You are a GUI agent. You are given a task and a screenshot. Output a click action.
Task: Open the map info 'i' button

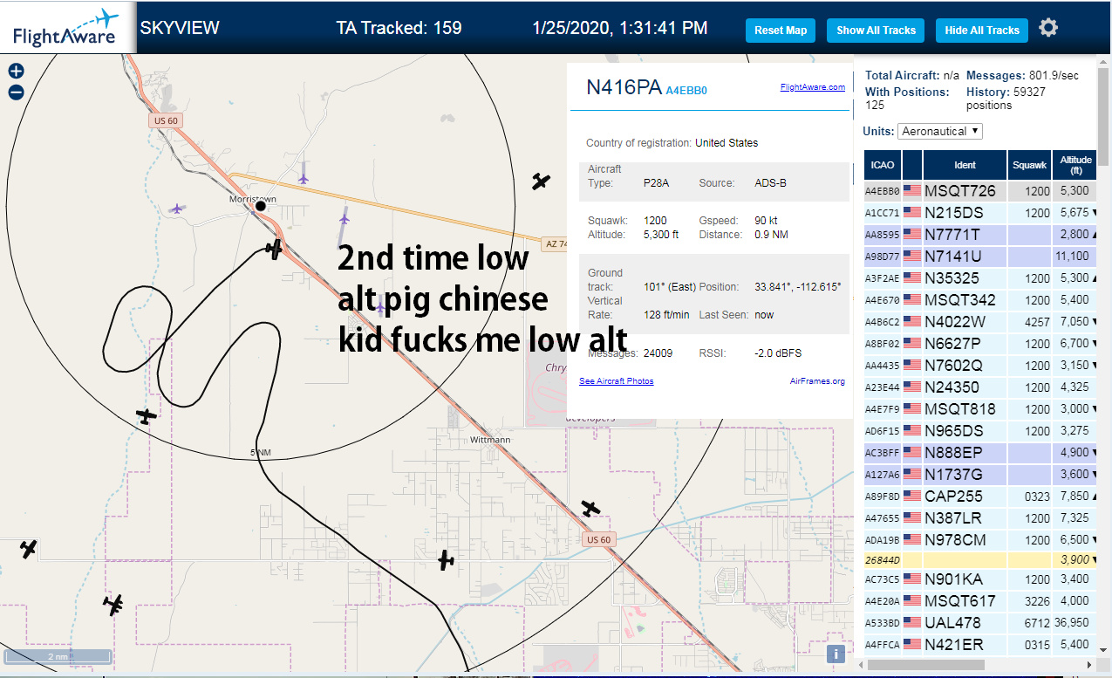click(x=836, y=654)
